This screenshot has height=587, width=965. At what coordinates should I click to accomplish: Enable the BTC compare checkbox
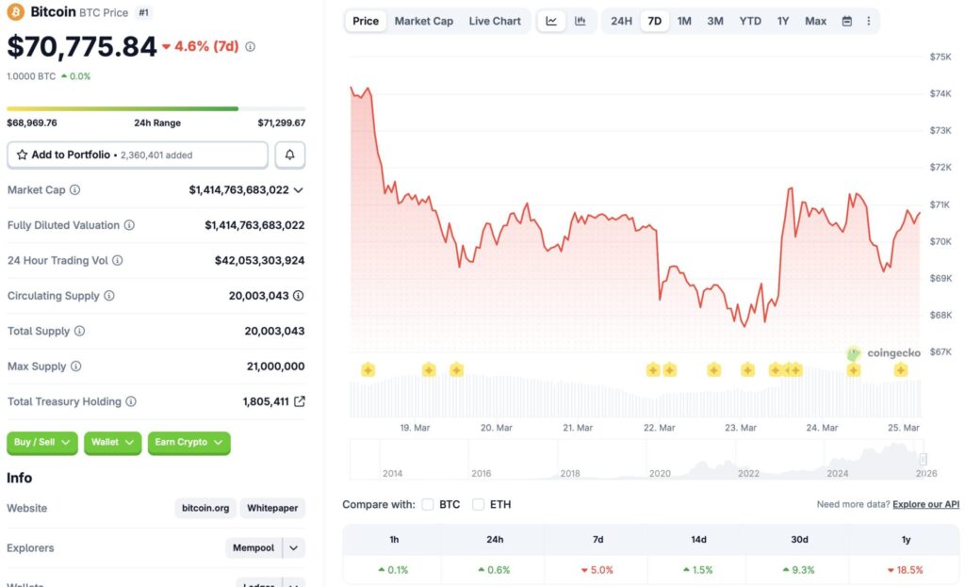pyautogui.click(x=428, y=504)
